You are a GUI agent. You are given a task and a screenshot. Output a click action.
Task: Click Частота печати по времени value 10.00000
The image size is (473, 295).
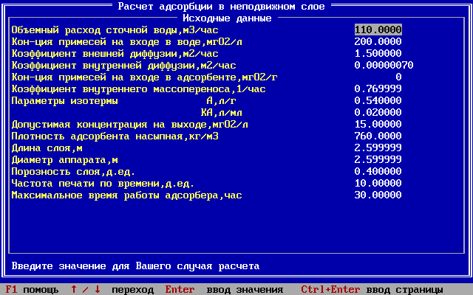coord(378,183)
